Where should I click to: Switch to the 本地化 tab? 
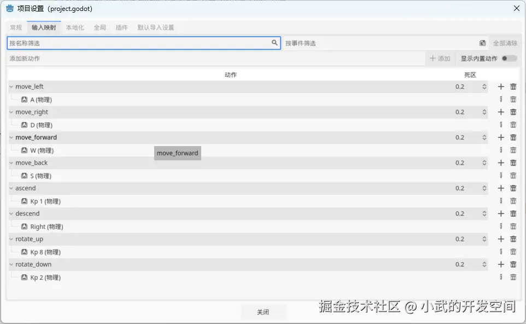(x=76, y=27)
